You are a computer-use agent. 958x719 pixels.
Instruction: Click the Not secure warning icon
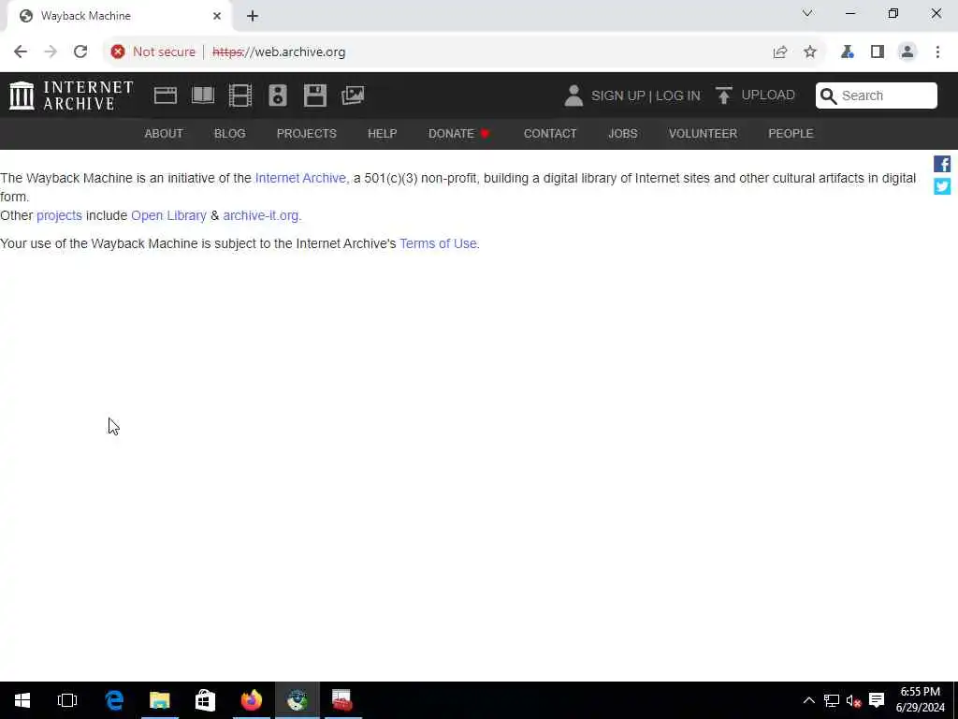(x=118, y=52)
